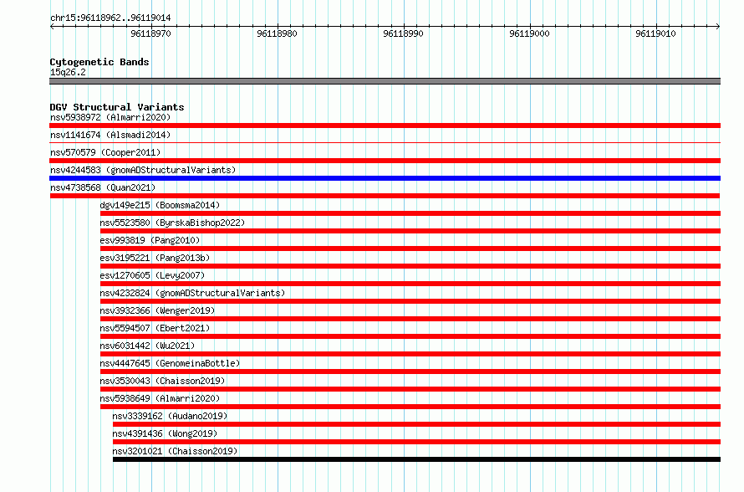Click the black bar under nsv3201021
The height and width of the screenshot is (492, 744).
pyautogui.click(x=416, y=459)
